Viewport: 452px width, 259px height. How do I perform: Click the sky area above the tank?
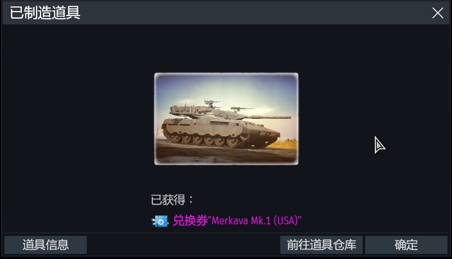pos(226,86)
